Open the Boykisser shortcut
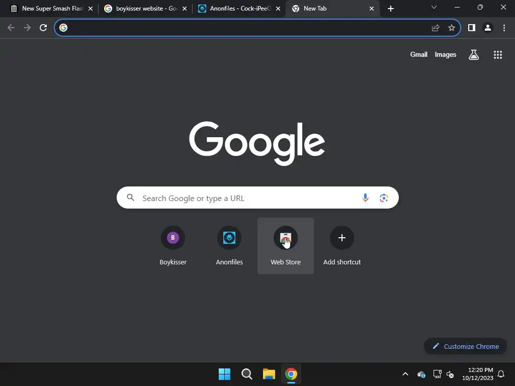Image resolution: width=515 pixels, height=386 pixels. click(173, 245)
